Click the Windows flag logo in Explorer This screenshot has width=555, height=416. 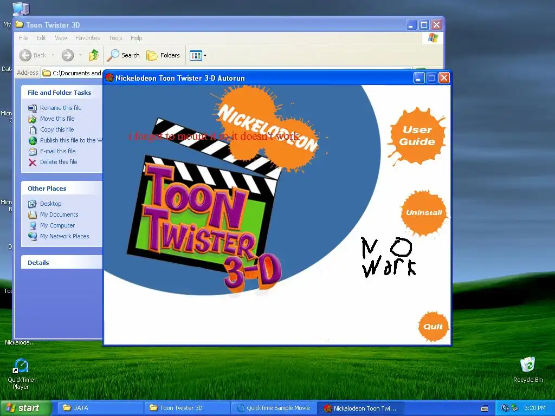tap(433, 37)
